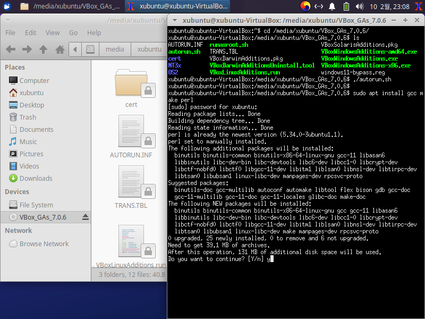Switch to the terminal taskbar button
This screenshot has width=425, height=319.
(x=177, y=6)
